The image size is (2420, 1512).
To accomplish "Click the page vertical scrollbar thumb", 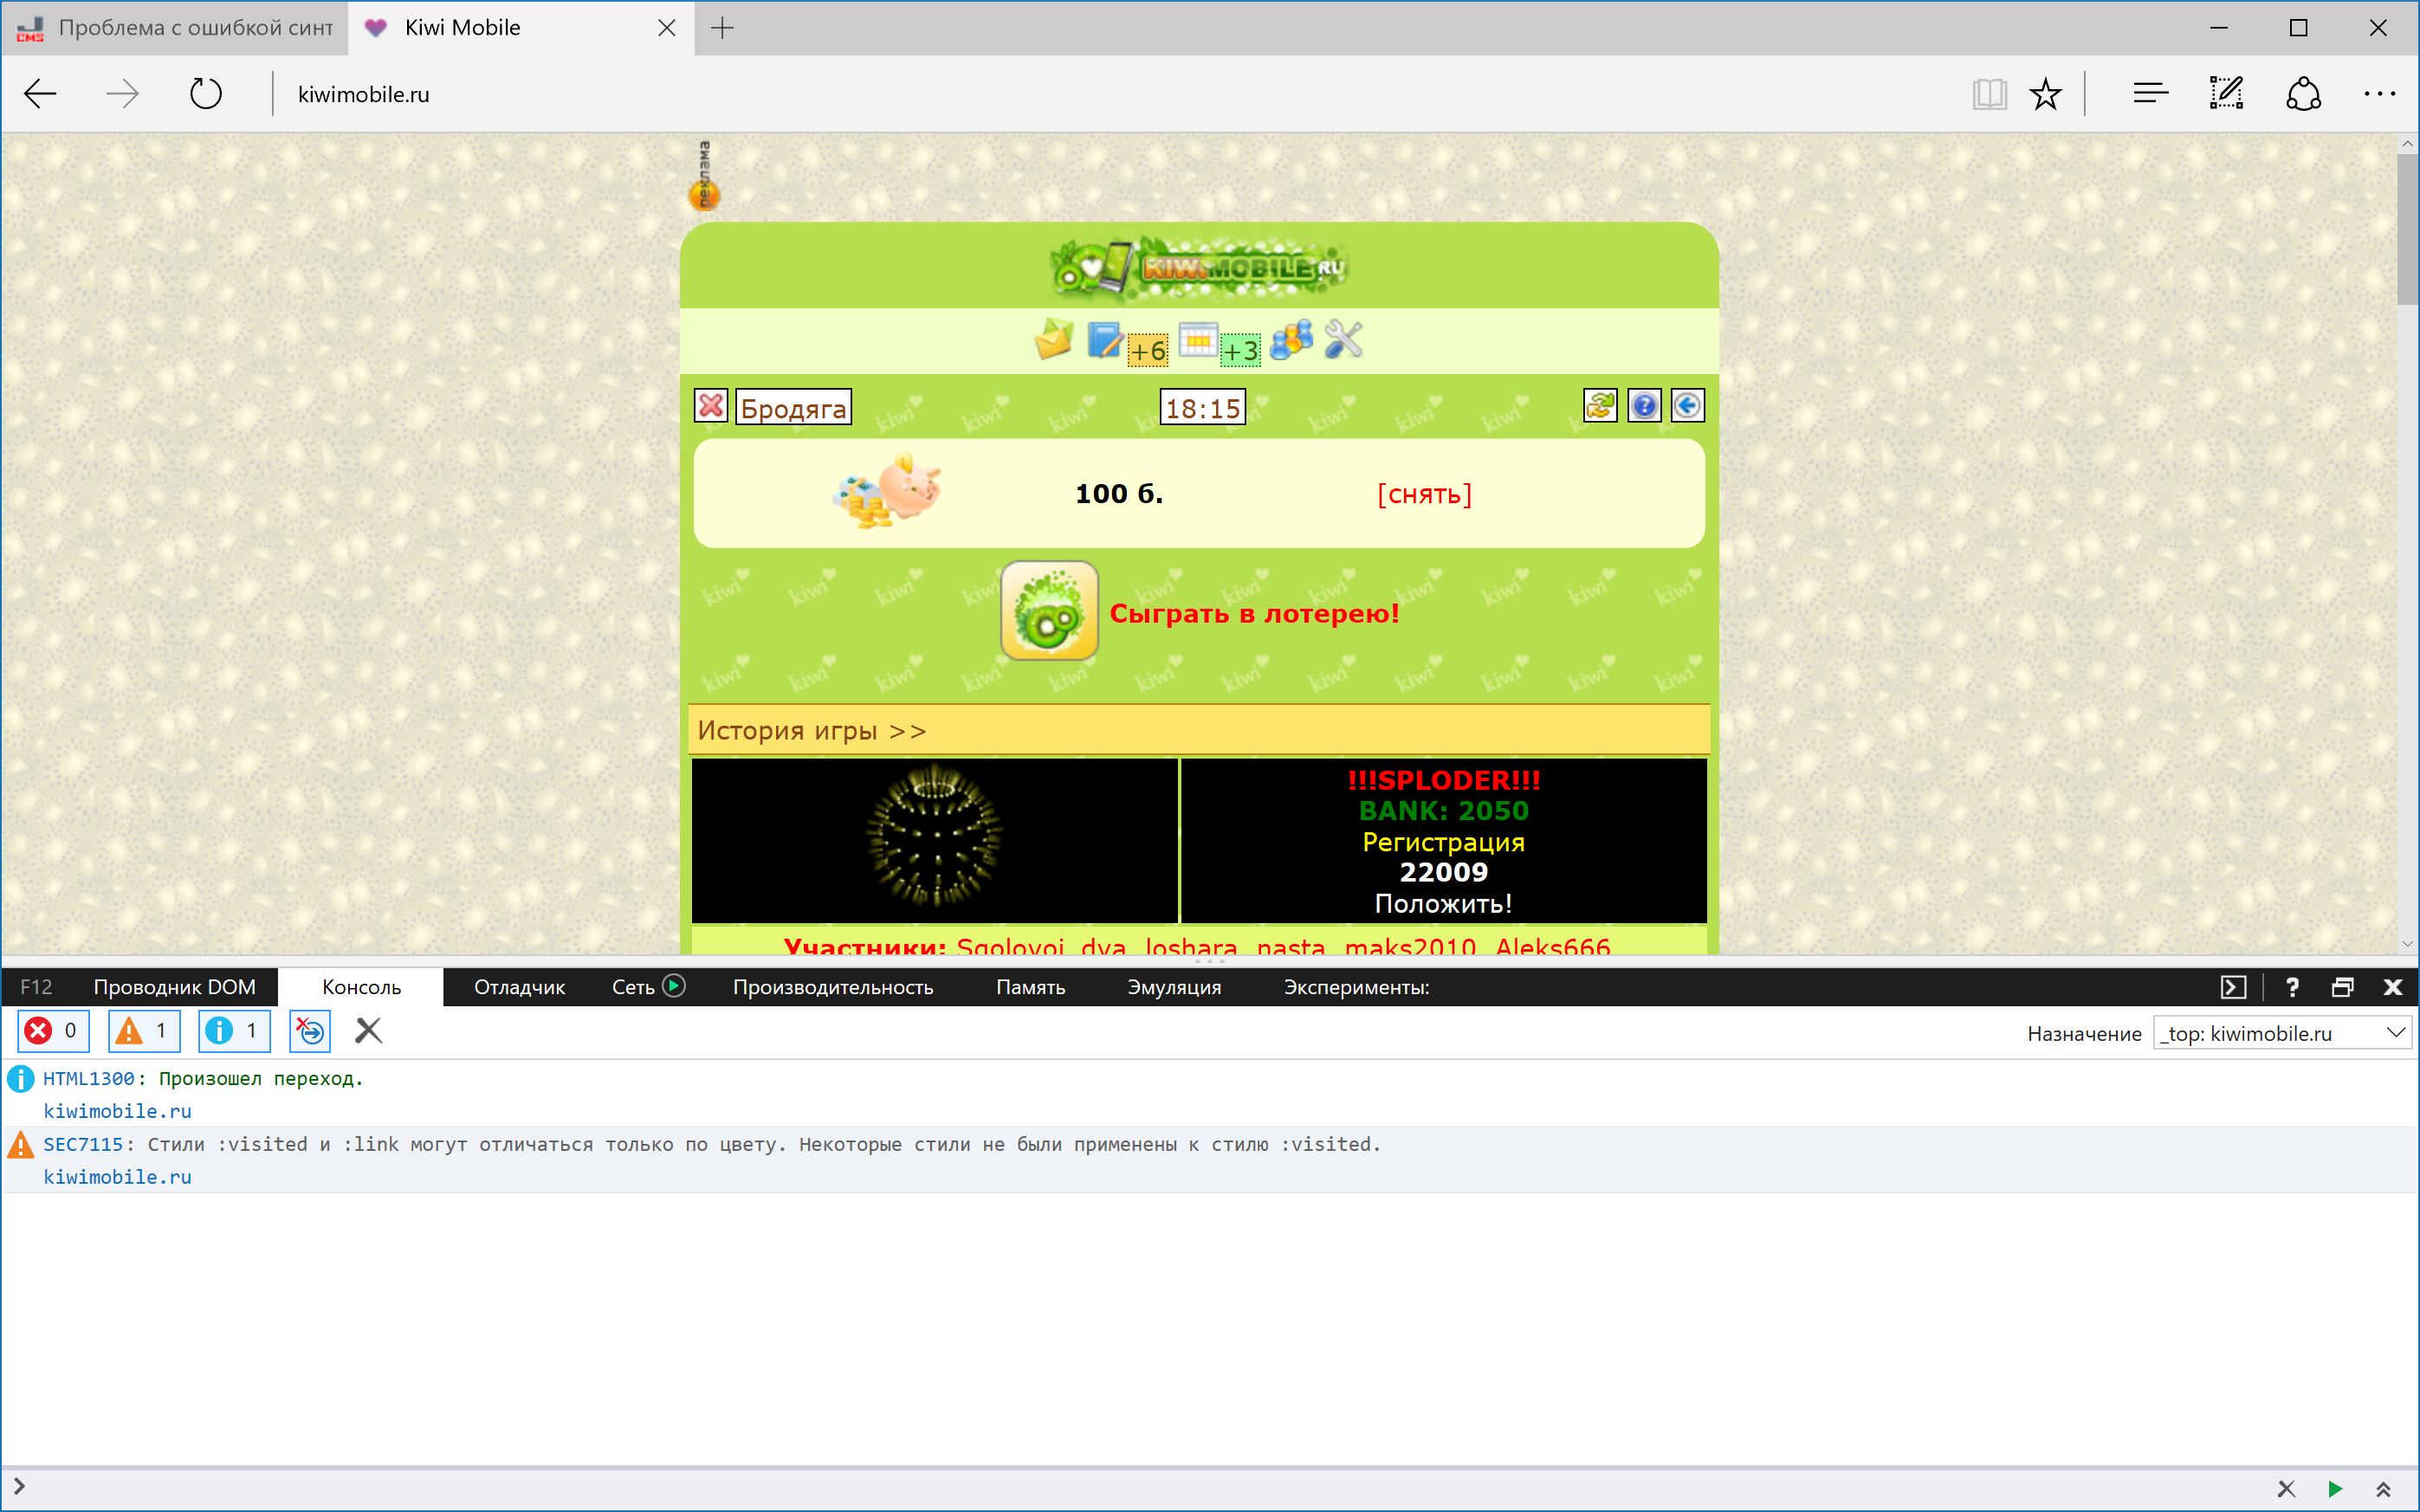I will [2406, 230].
